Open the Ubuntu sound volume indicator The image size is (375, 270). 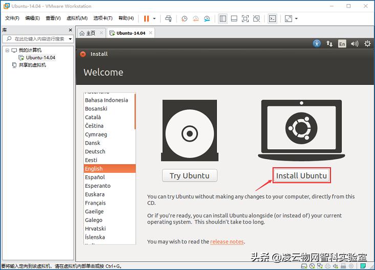pos(355,43)
